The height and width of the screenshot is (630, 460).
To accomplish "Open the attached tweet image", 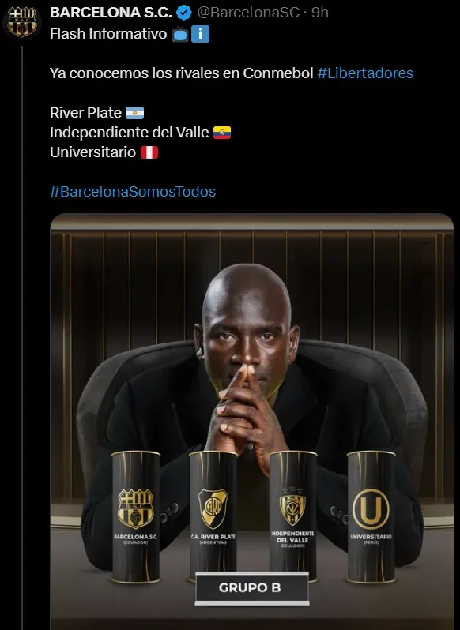I will (252, 422).
